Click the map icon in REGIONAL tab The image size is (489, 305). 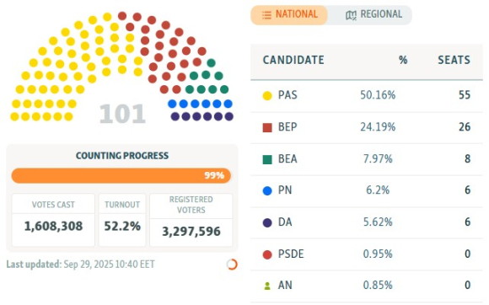tap(351, 15)
